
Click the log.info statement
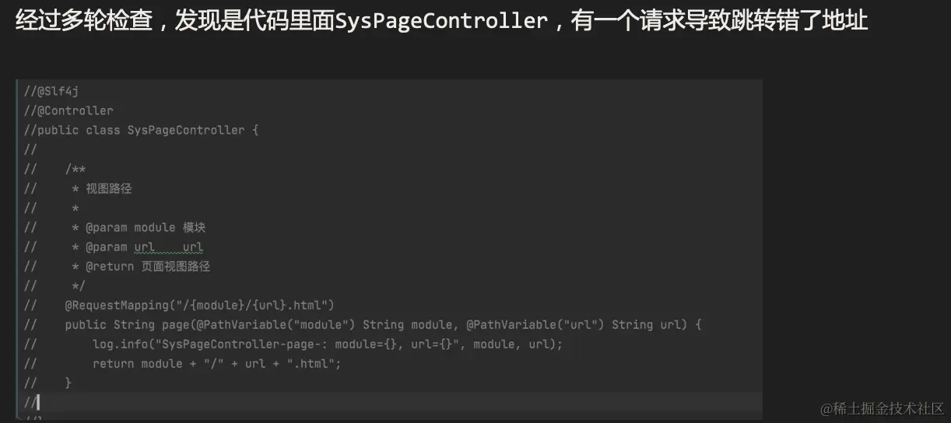click(327, 344)
